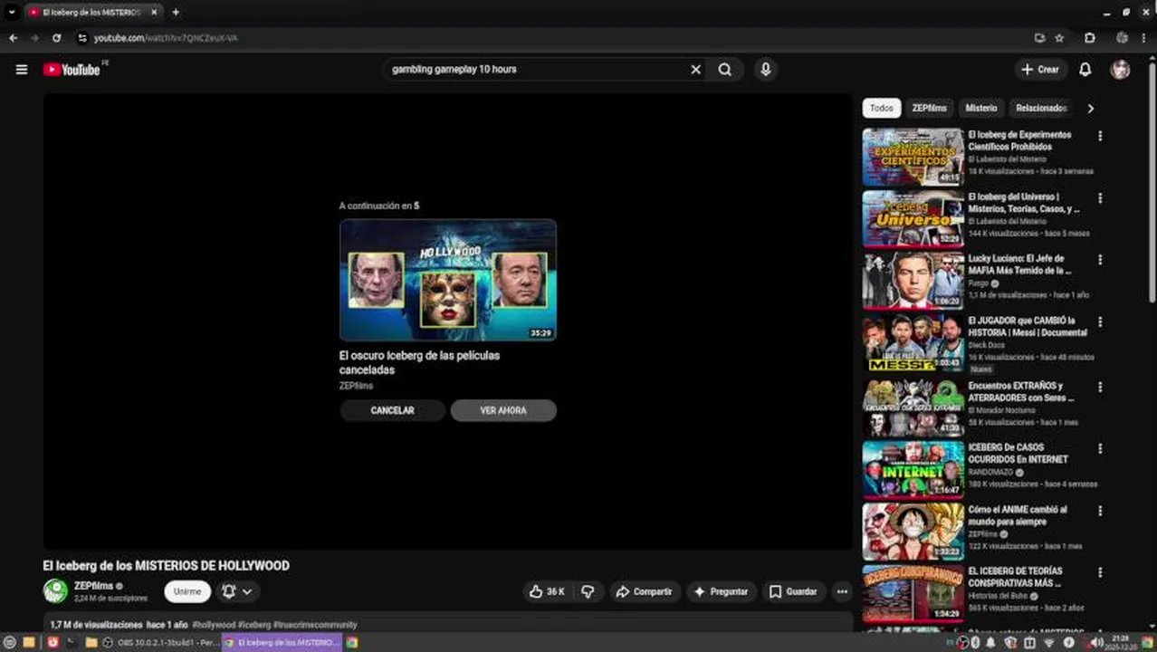Start voice search with the microphone icon

click(x=766, y=69)
